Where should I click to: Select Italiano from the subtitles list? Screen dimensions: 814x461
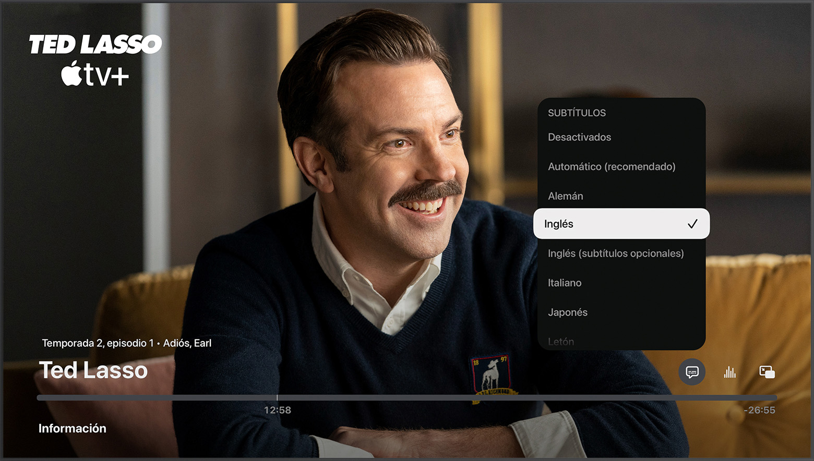point(565,283)
